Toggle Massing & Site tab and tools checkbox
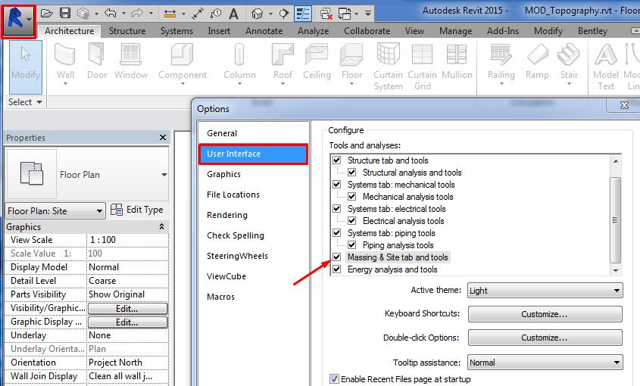Image resolution: width=640 pixels, height=386 pixels. [x=337, y=257]
